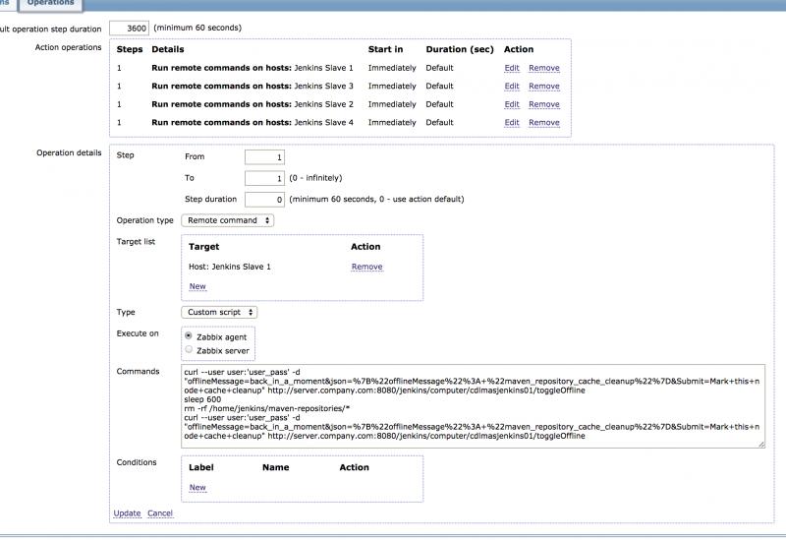Remove Jenkins Slave 1 from the target list

(366, 267)
